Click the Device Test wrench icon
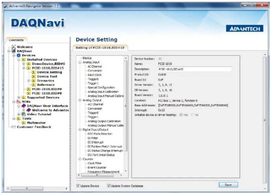Screen dimensions: 270x193 click(x=34, y=76)
